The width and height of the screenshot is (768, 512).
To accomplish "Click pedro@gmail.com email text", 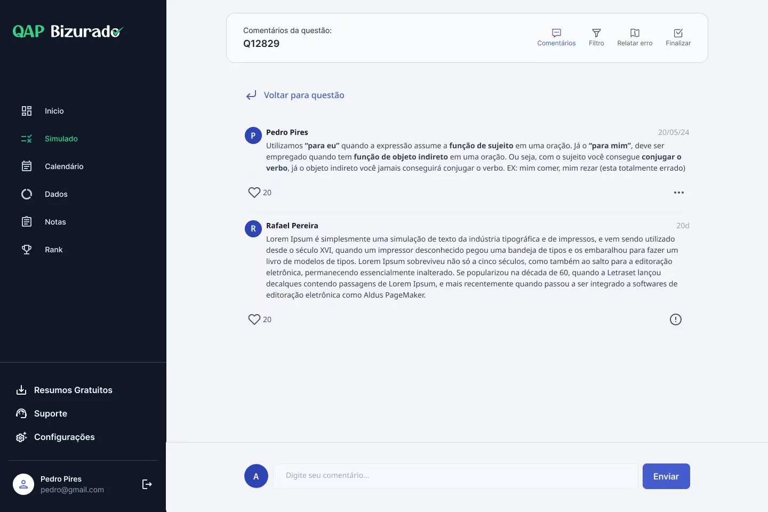I will click(x=72, y=490).
